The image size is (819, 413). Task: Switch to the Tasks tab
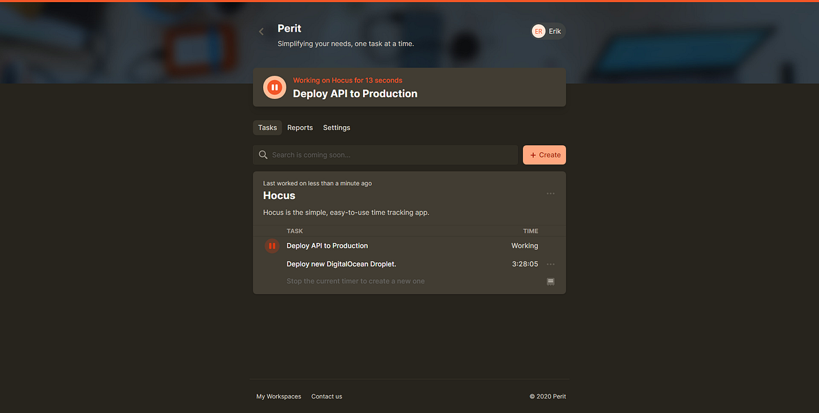(267, 127)
